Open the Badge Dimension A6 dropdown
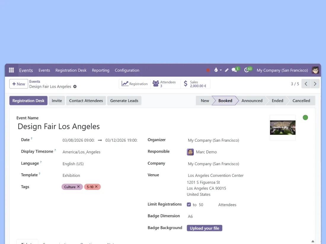The width and height of the screenshot is (326, 244). [207, 216]
